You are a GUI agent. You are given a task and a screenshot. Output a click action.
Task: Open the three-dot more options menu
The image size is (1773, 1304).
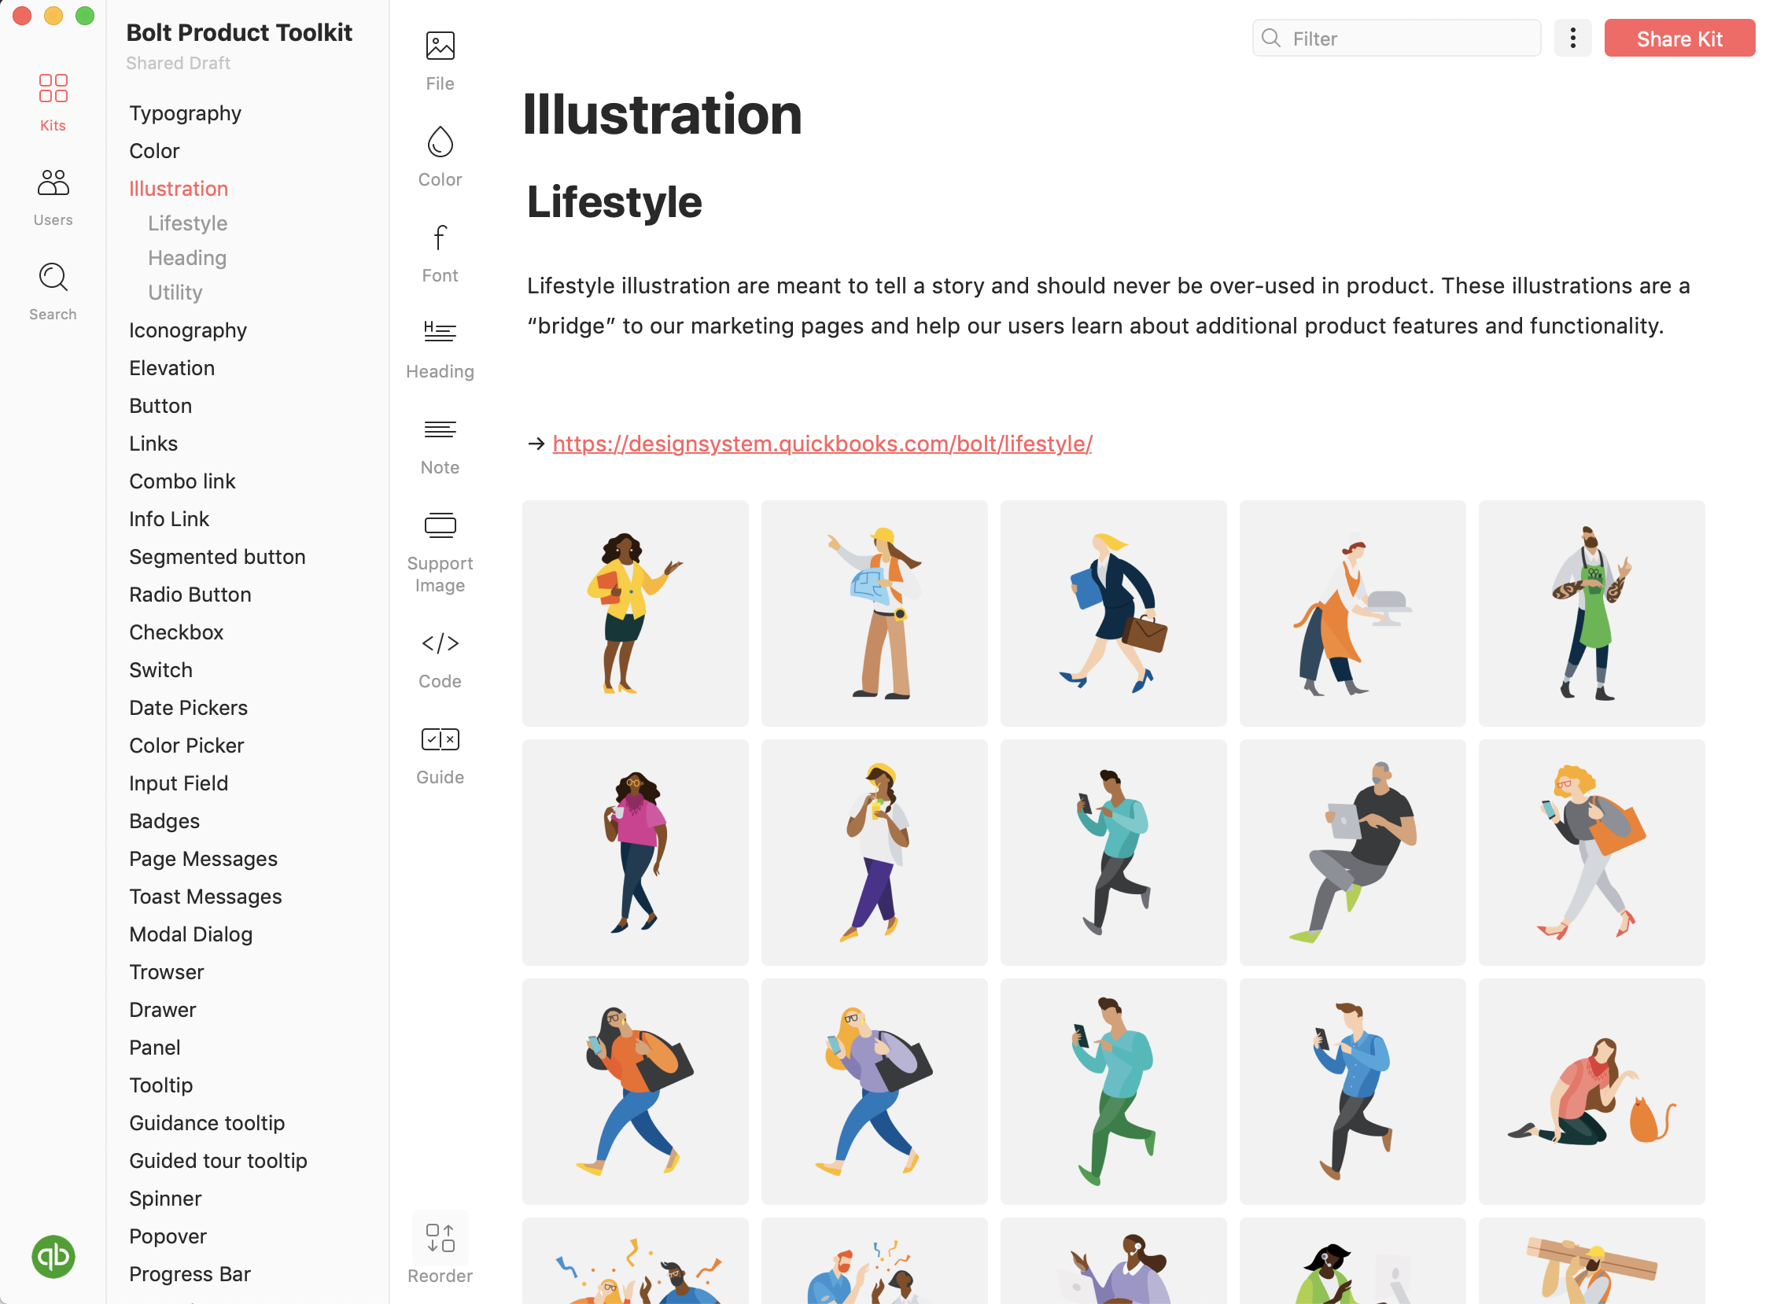click(1572, 38)
